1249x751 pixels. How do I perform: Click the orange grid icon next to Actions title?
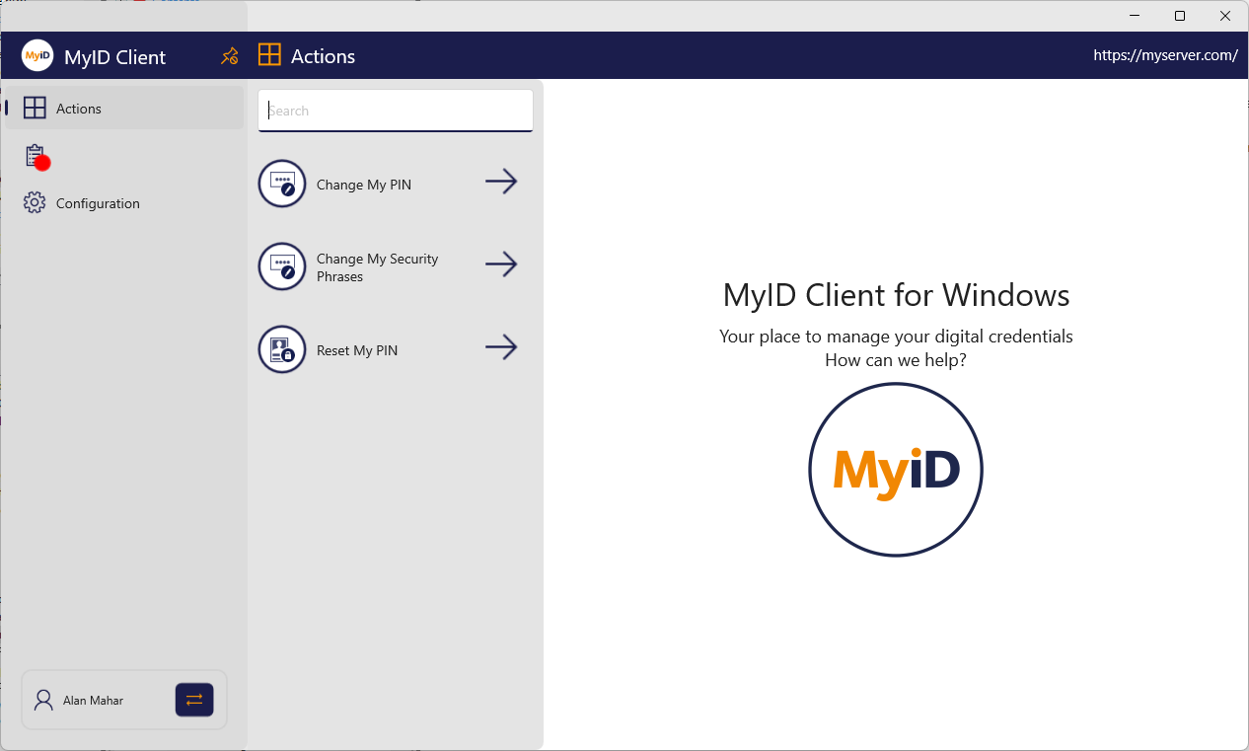(269, 55)
